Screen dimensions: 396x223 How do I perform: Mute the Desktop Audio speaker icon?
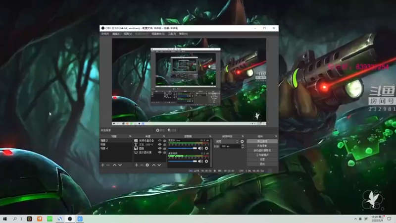[200, 161]
